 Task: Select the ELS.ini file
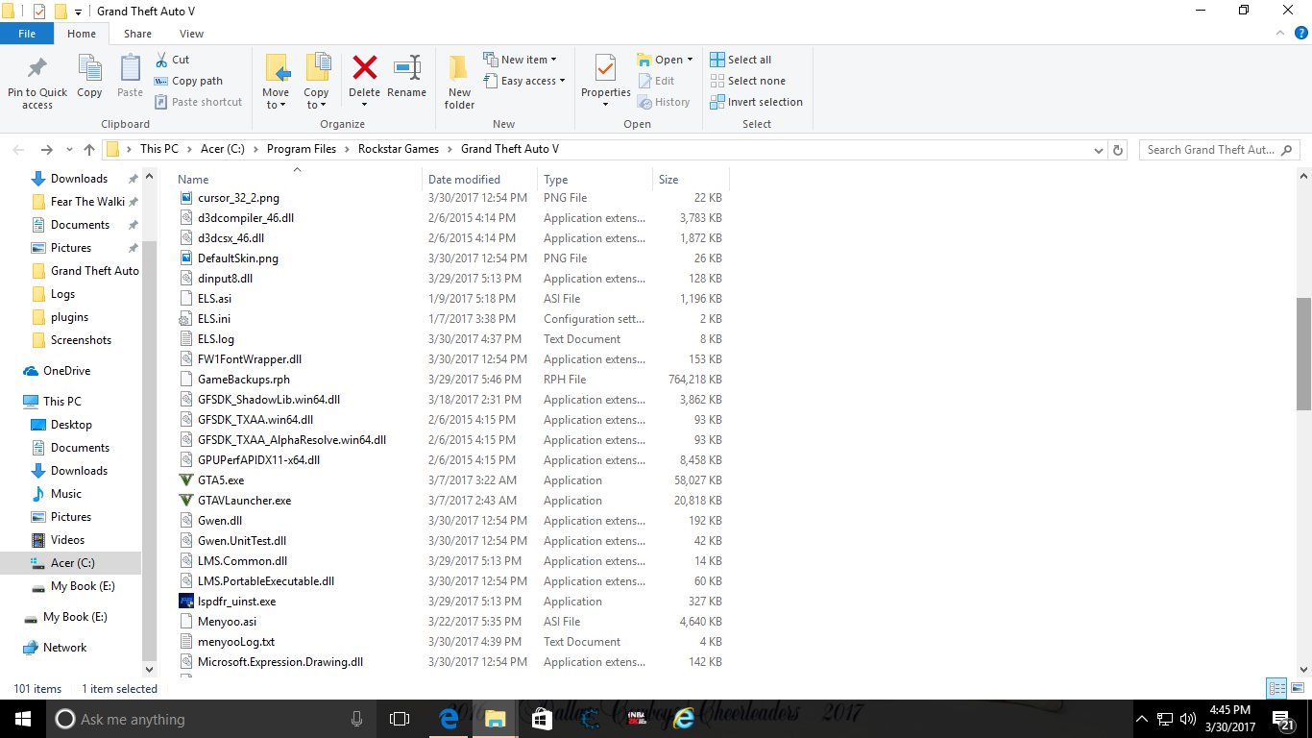[213, 319]
